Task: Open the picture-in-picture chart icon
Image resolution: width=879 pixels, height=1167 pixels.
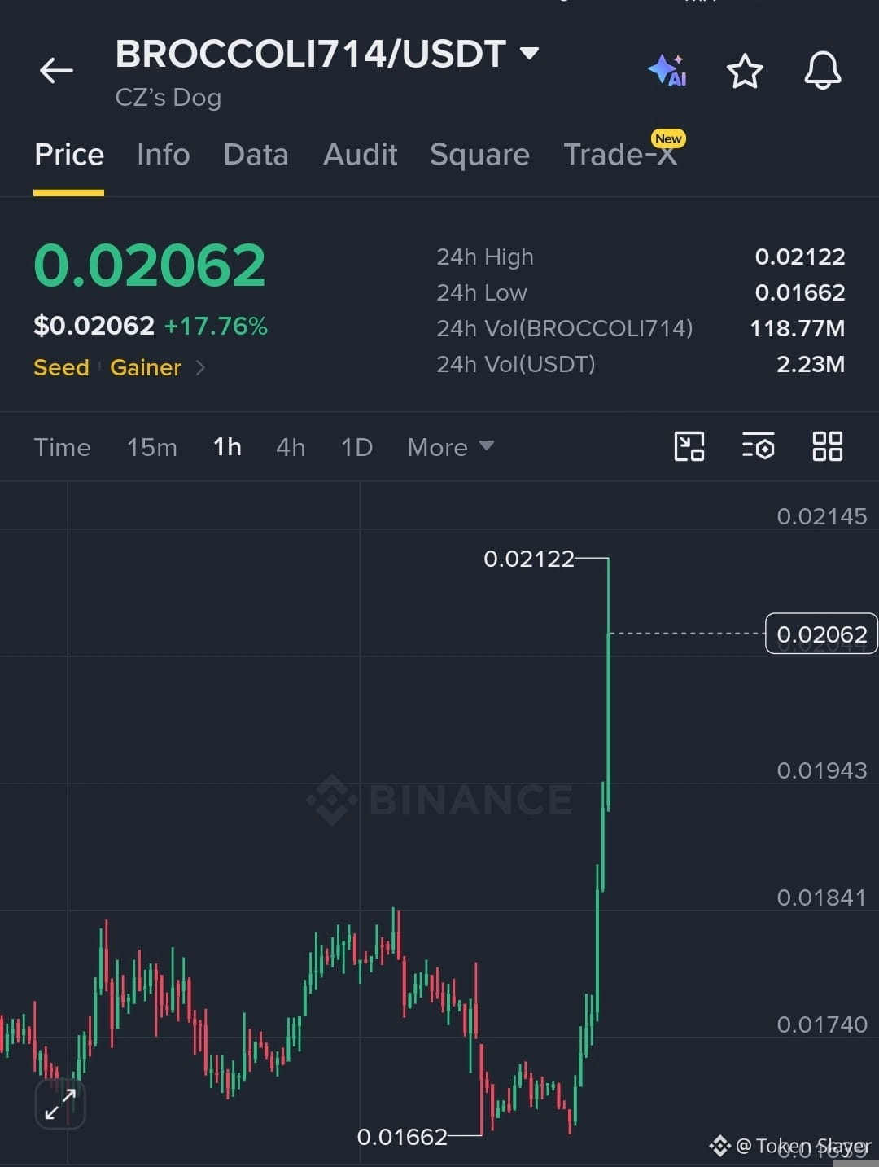Action: pyautogui.click(x=689, y=446)
